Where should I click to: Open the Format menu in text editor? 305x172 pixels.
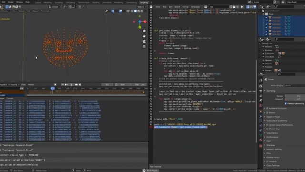[x=185, y=7]
